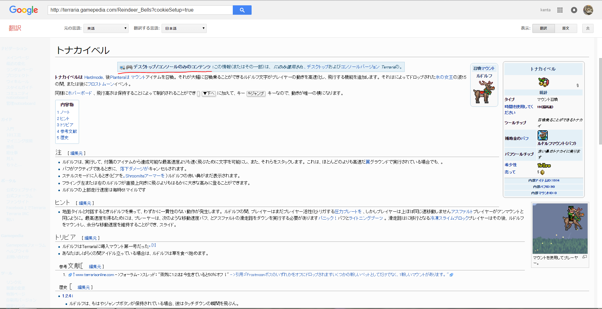
Task: Click the blue search magnifying glass button
Action: 242,10
